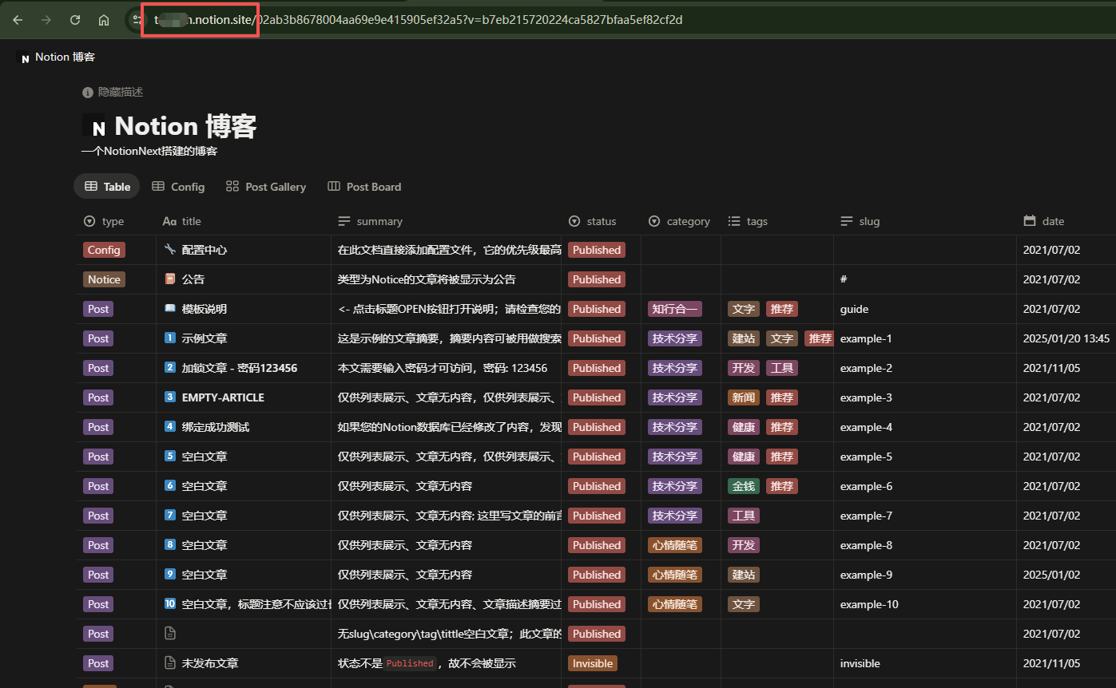Screen dimensions: 1116x688
Task: Click the description 一个NotionNext搭建的博客
Action: 149,151
